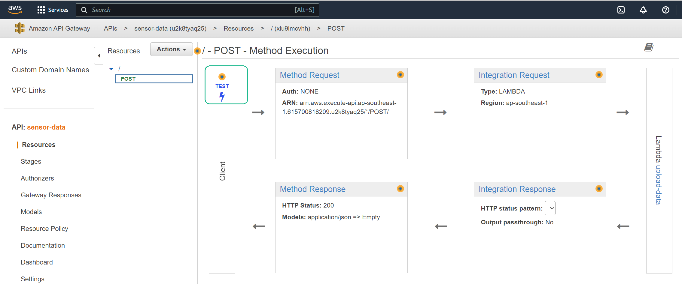Screen dimensions: 682x284
Task: Open Resources in API navigation
Action: tap(39, 145)
